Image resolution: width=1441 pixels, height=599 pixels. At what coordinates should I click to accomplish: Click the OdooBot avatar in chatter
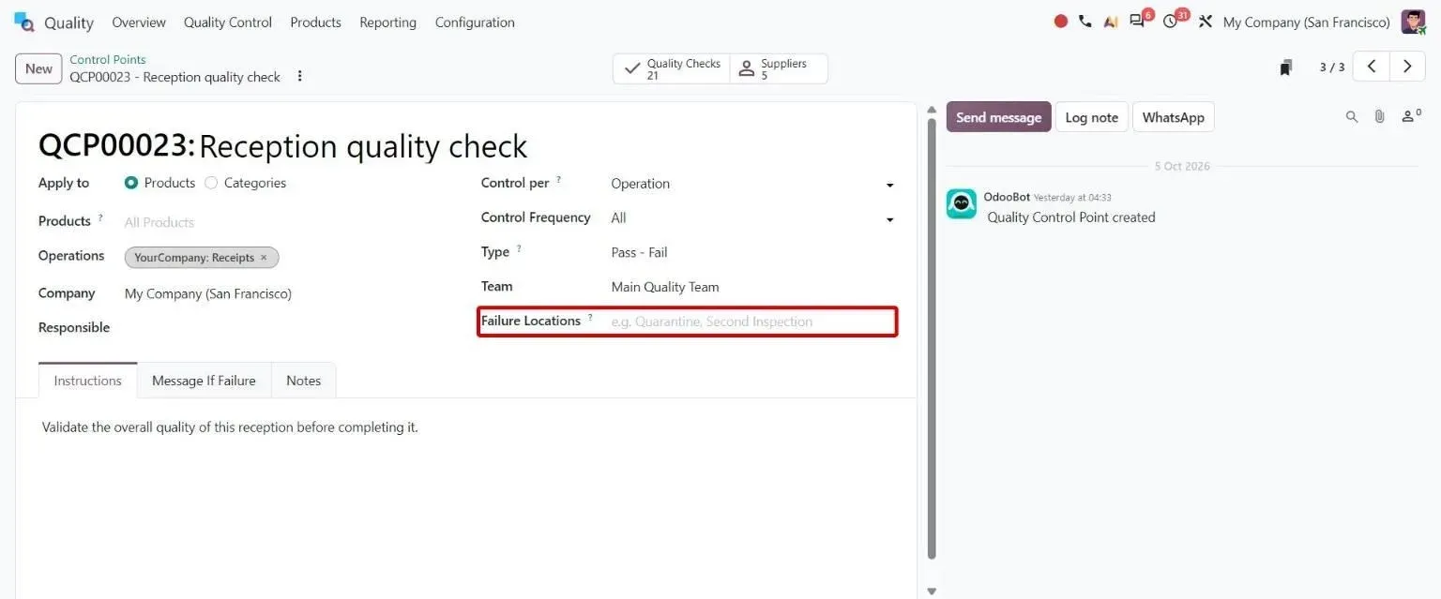point(962,203)
